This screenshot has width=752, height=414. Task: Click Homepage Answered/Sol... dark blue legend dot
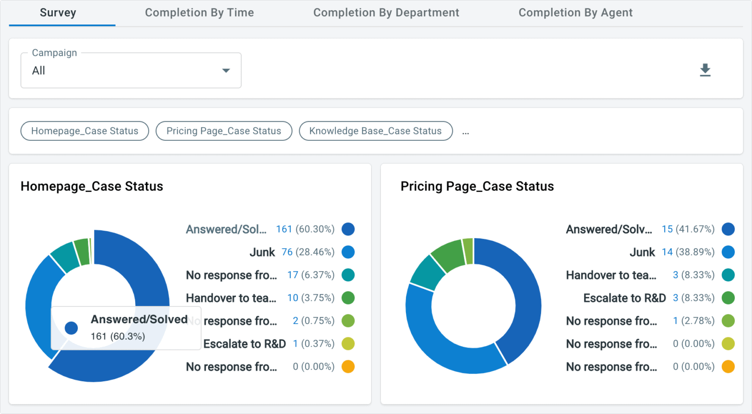coord(348,229)
